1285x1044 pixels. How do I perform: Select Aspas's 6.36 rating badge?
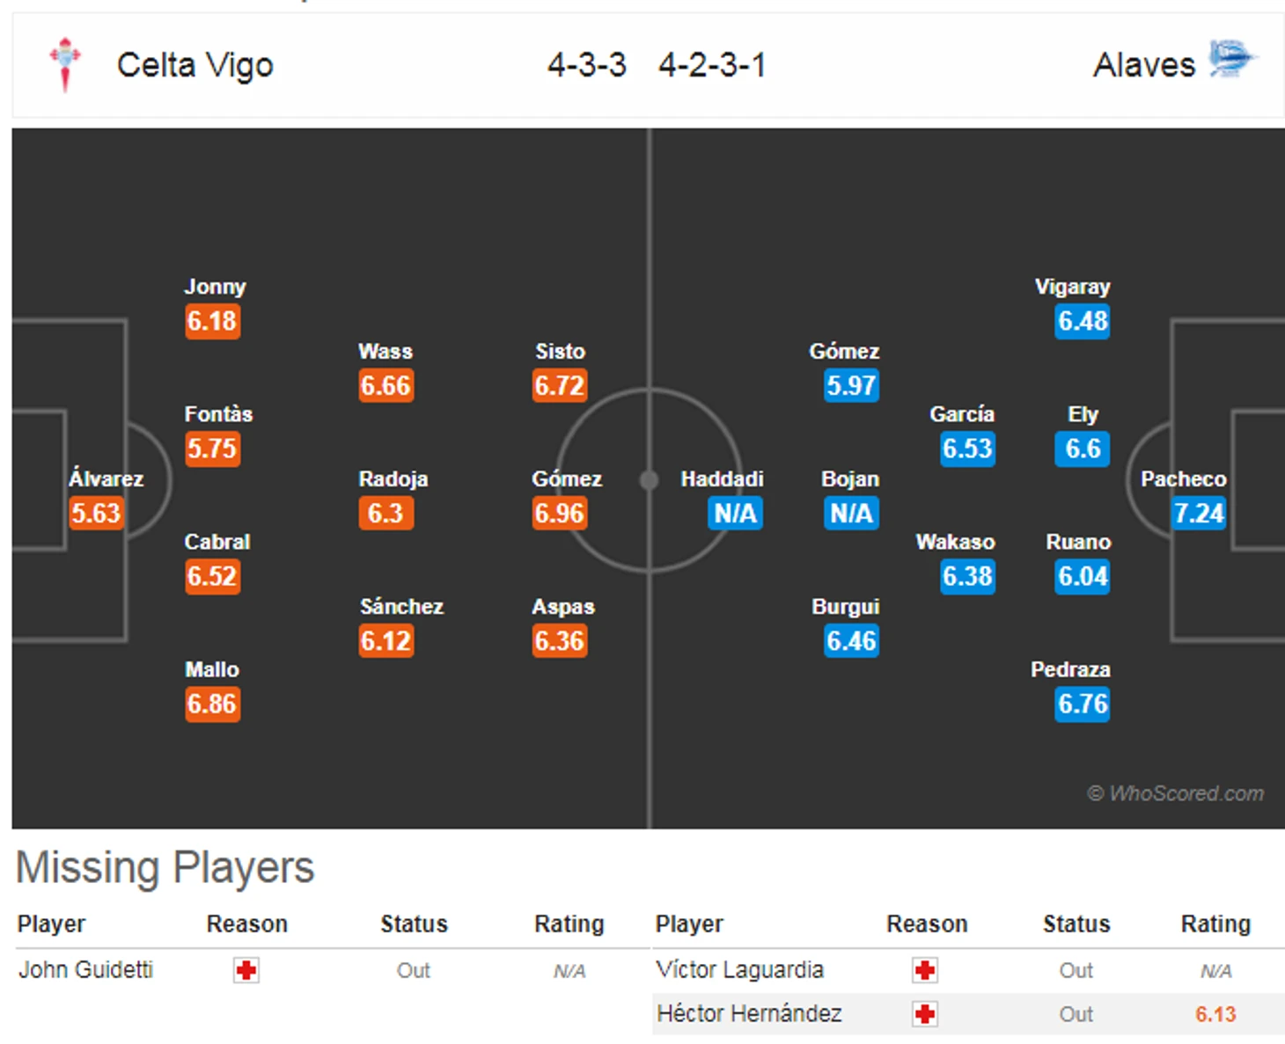pyautogui.click(x=560, y=641)
